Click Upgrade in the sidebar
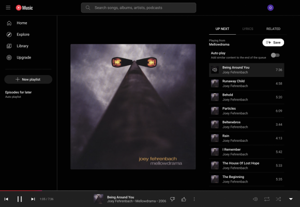 pos(28,57)
